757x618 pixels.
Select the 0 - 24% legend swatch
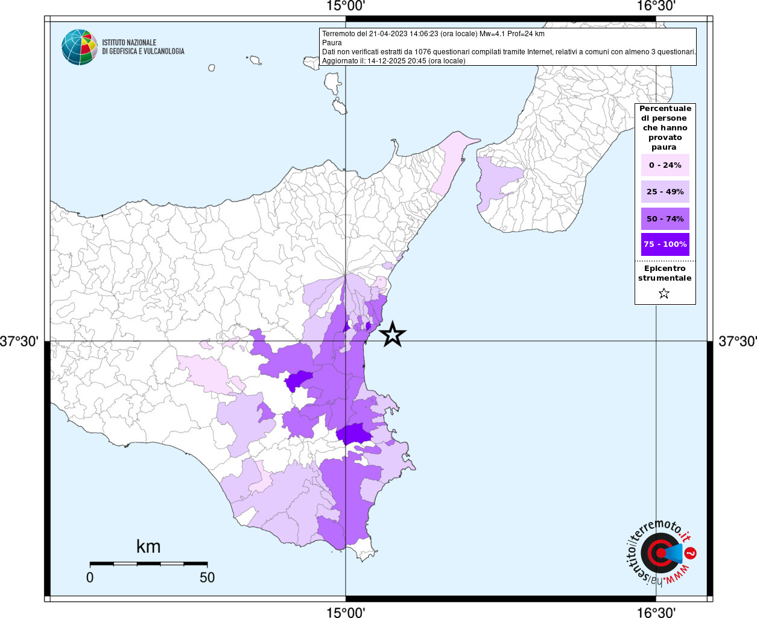pyautogui.click(x=665, y=165)
